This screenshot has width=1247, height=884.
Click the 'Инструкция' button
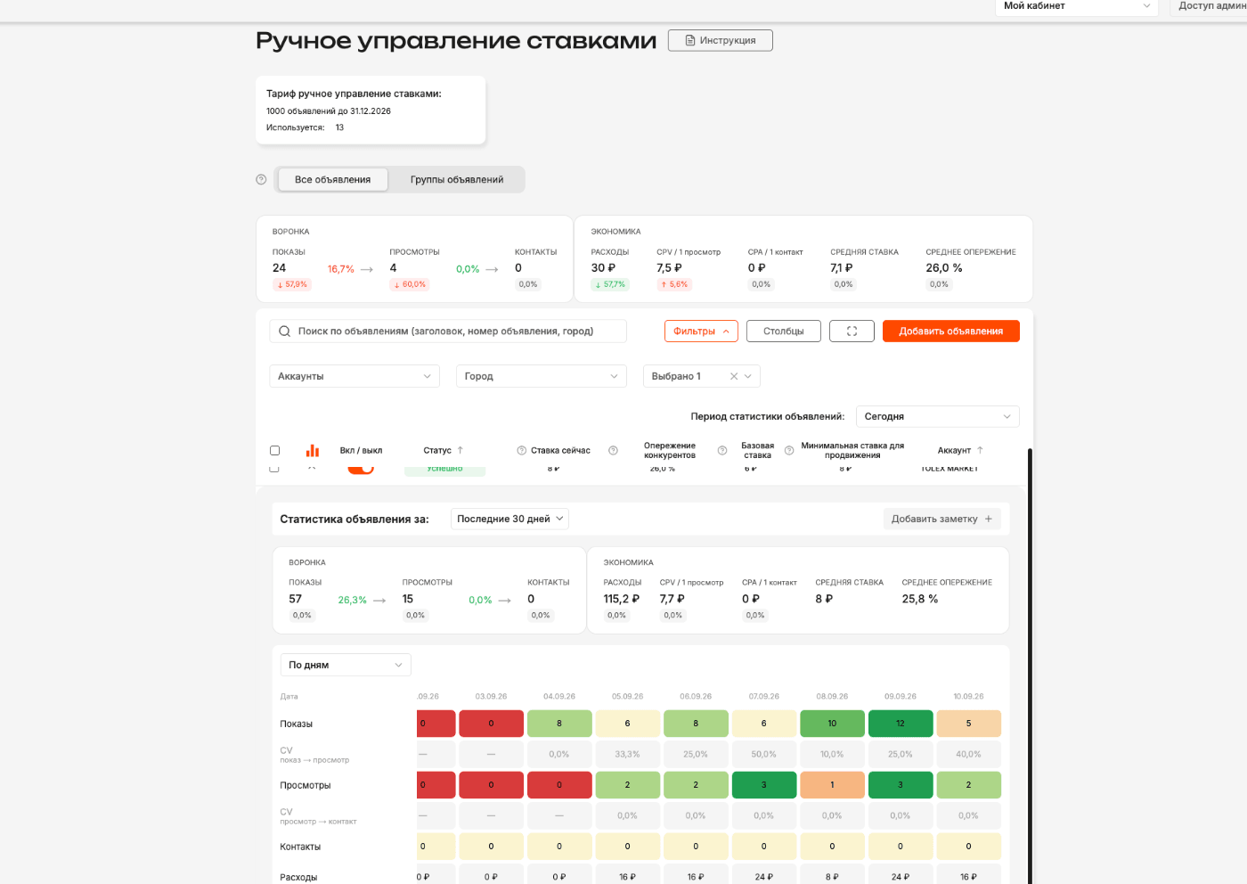(x=721, y=40)
